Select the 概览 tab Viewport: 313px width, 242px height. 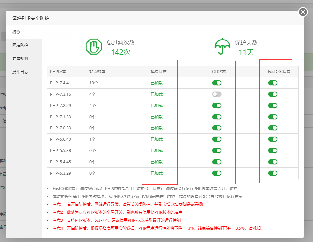tap(17, 32)
